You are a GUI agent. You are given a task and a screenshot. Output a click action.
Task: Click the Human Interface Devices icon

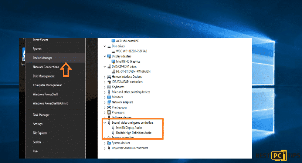coord(109,77)
